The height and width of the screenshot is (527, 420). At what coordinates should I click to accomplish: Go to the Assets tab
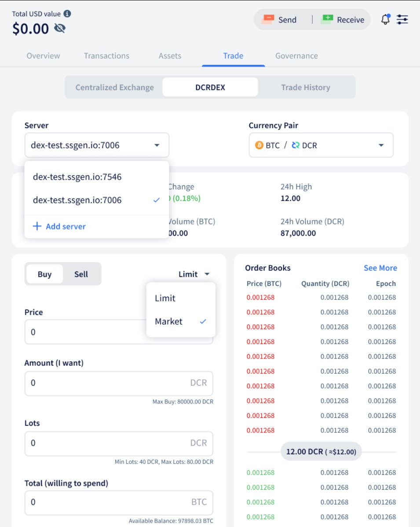point(170,56)
